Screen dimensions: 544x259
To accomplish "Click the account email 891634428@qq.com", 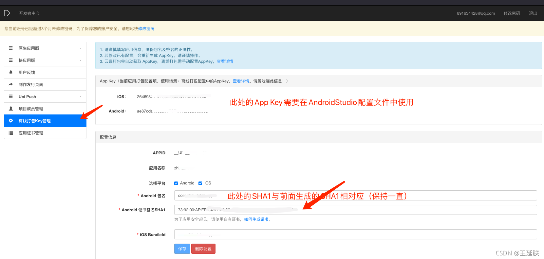I will point(476,13).
